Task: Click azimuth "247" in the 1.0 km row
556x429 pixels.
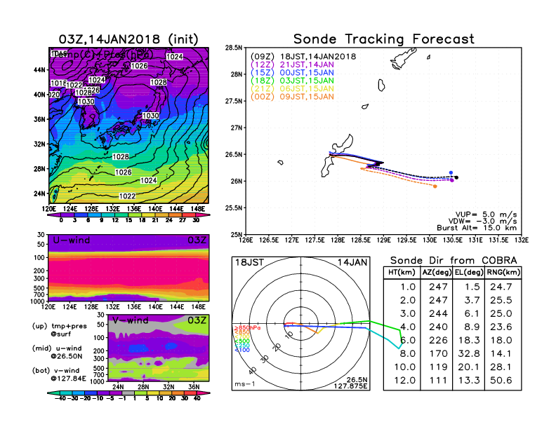Action: click(438, 287)
